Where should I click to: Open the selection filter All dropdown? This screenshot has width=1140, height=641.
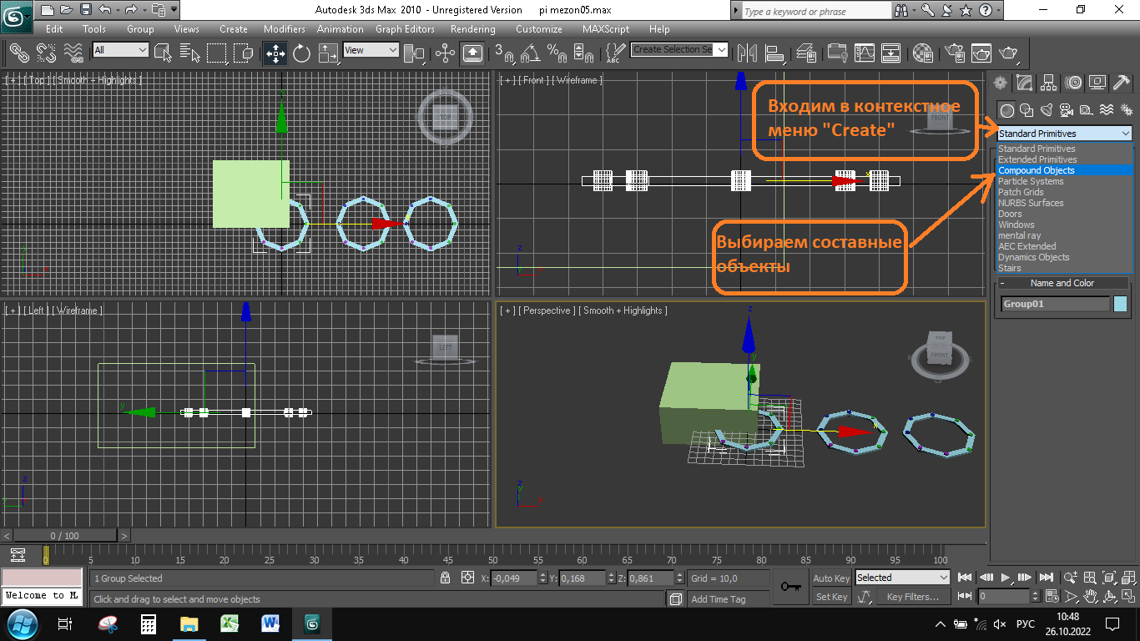(x=120, y=50)
